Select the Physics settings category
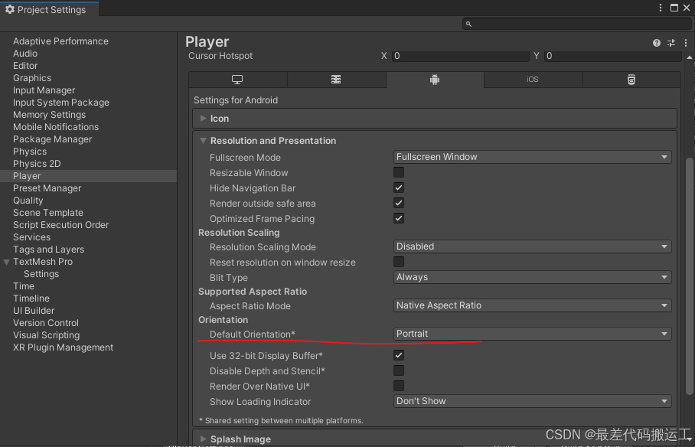Screen dimensions: 695x447 pos(30,152)
